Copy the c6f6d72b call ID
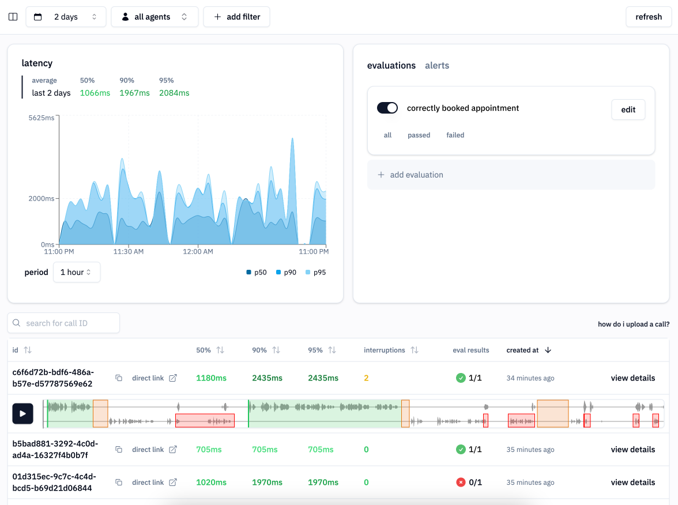Image resolution: width=678 pixels, height=505 pixels. [119, 378]
